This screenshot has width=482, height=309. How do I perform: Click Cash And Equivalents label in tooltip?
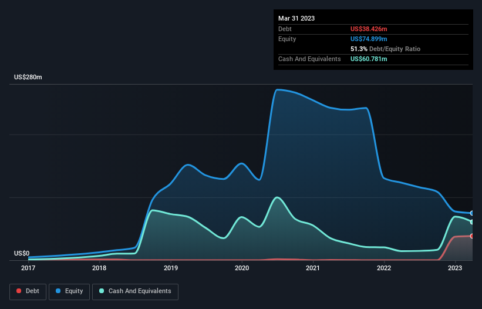click(x=309, y=59)
